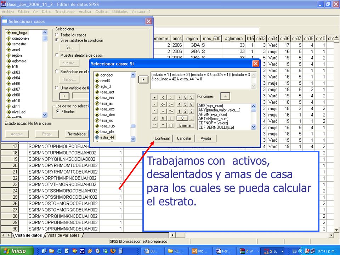The width and height of the screenshot is (340, 255).
Task: Expand the 2 W grouped taskbar dropdown
Action: pos(258,251)
